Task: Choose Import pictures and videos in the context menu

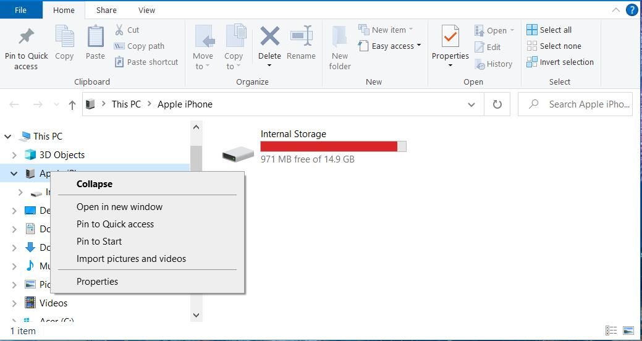Action: (x=131, y=259)
